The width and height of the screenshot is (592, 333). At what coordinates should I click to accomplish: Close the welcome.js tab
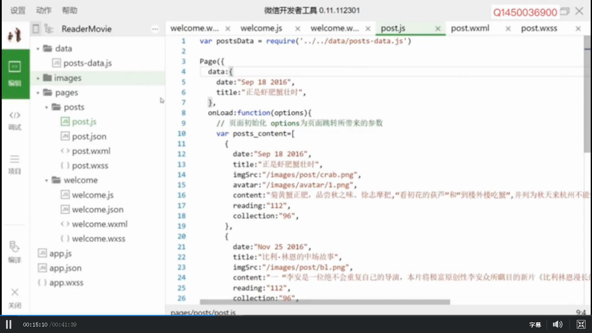298,29
